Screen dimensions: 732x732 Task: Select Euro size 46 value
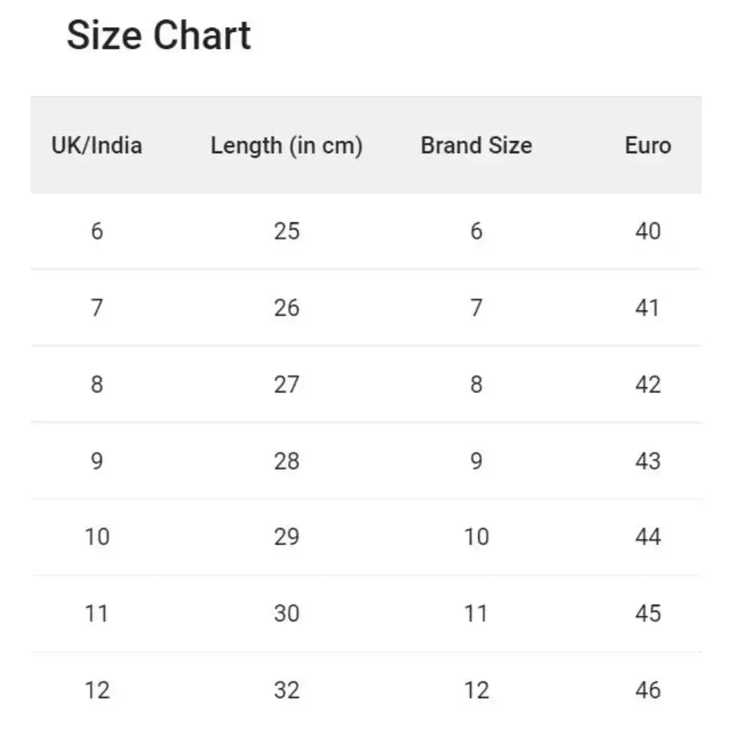647,690
